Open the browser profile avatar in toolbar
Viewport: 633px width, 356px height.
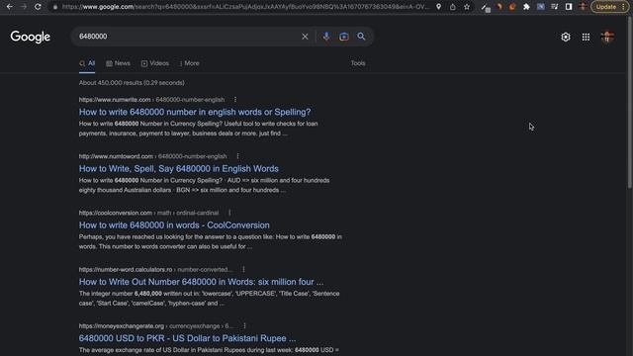coord(583,7)
